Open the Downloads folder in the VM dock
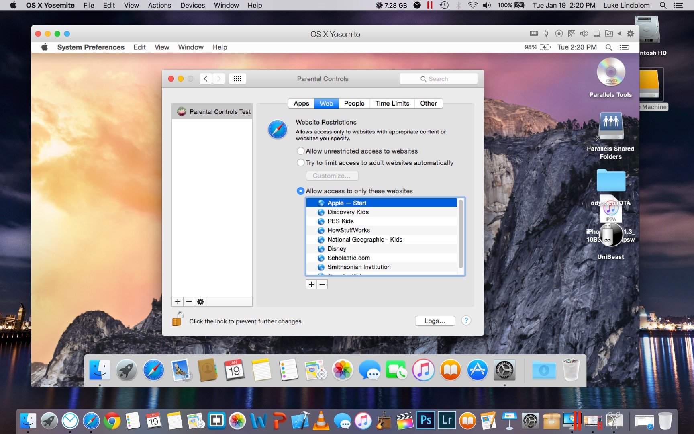The width and height of the screenshot is (694, 434). tap(544, 370)
